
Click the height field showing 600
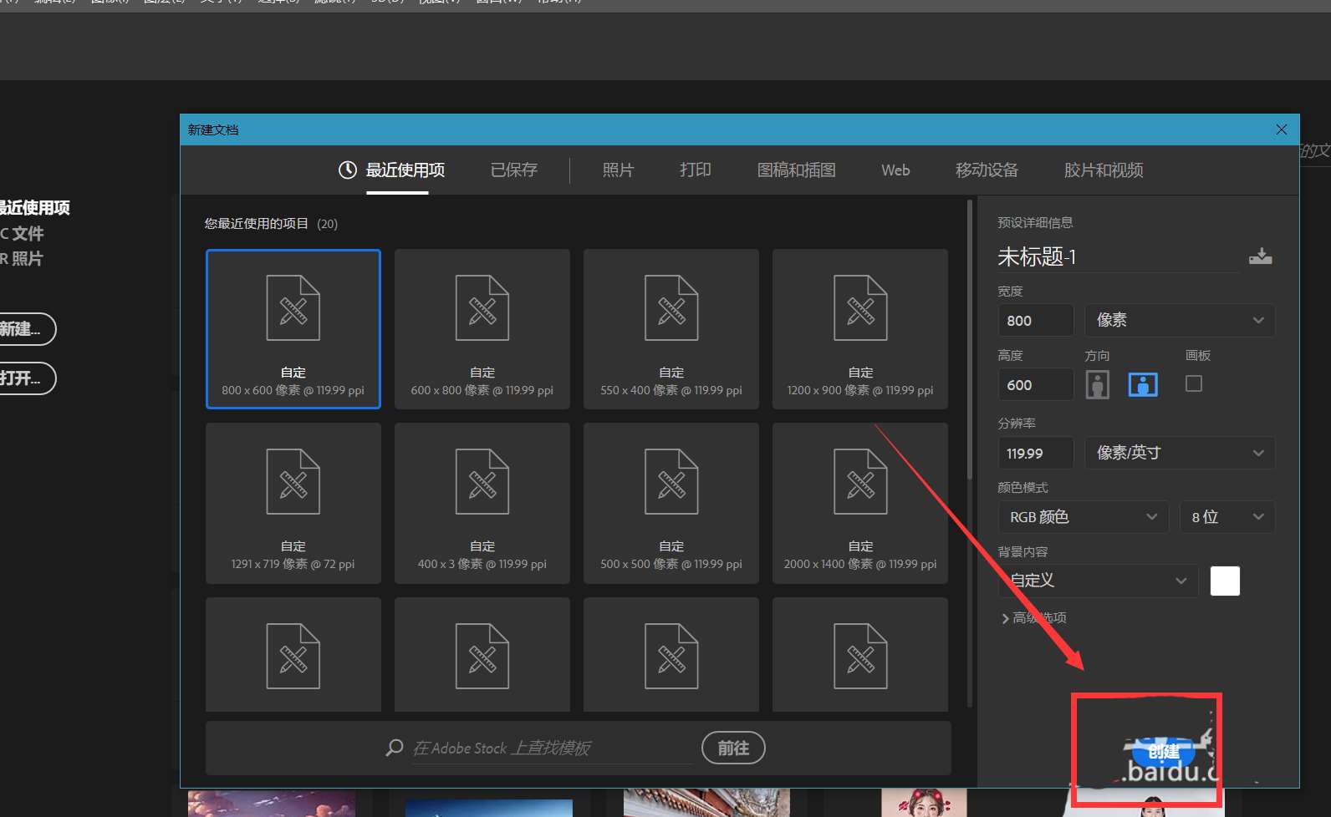click(x=1036, y=385)
